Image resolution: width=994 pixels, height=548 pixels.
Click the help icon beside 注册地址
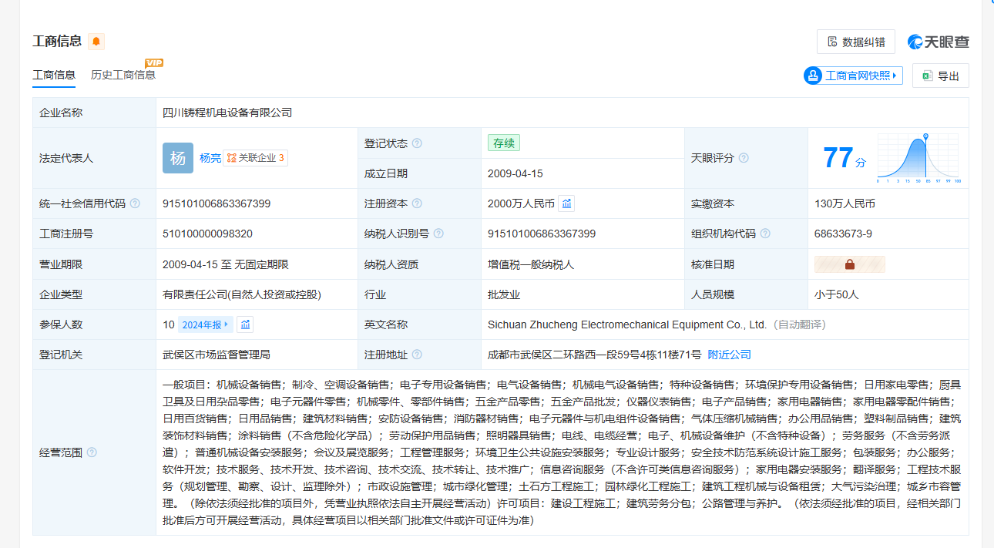[417, 355]
